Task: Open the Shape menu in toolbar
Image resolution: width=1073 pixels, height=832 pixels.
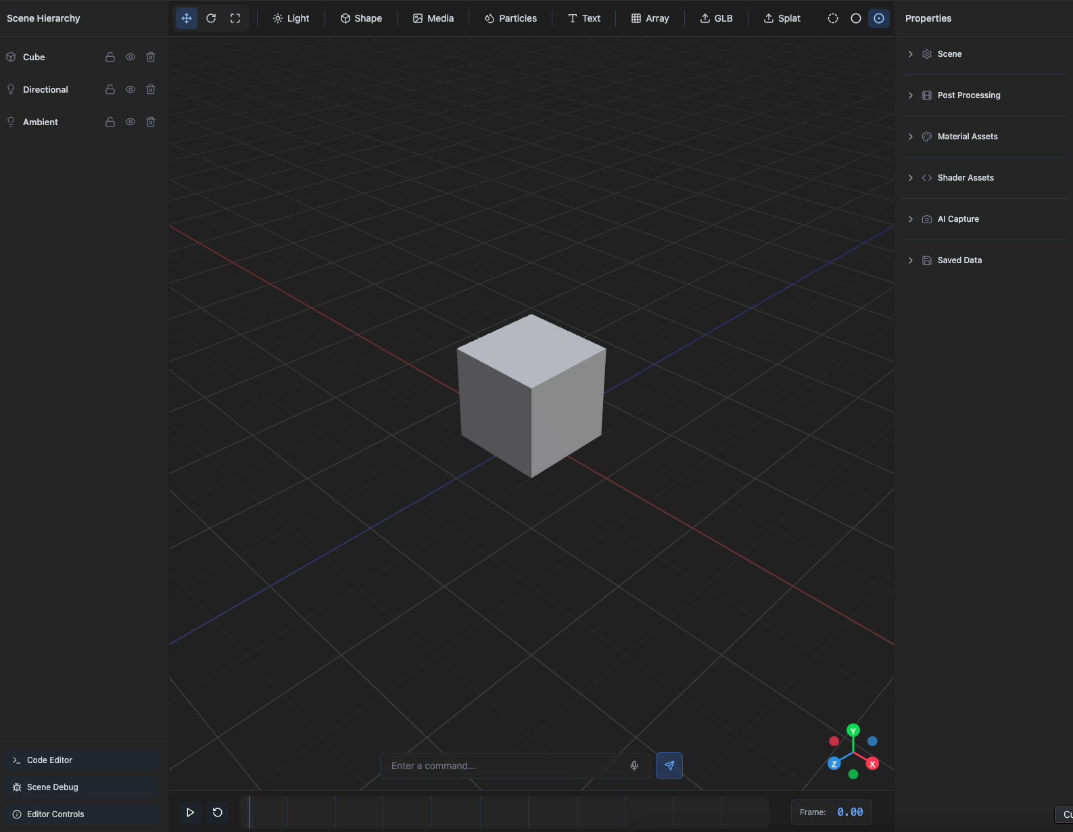Action: pyautogui.click(x=361, y=18)
